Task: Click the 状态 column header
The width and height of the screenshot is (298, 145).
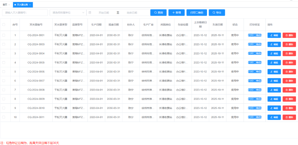Action: pyautogui.click(x=235, y=25)
